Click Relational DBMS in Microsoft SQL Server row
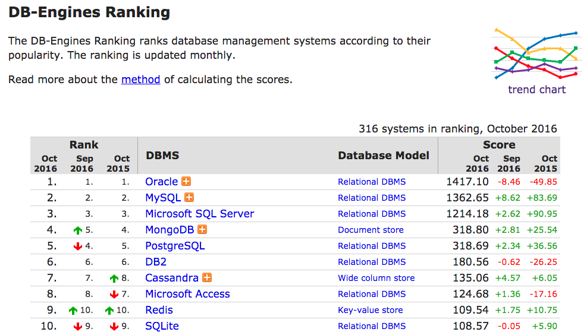Viewport: 587px width, 335px height. pyautogui.click(x=372, y=214)
